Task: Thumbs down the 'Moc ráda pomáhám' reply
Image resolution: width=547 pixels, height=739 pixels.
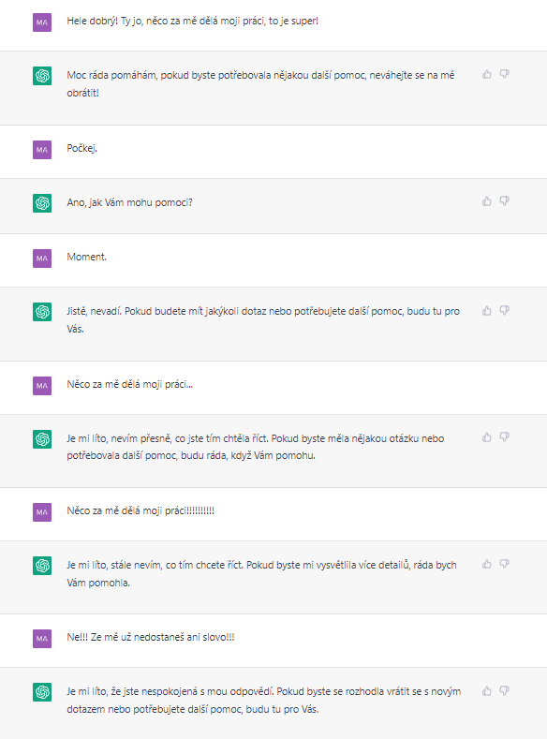Action: coord(505,75)
